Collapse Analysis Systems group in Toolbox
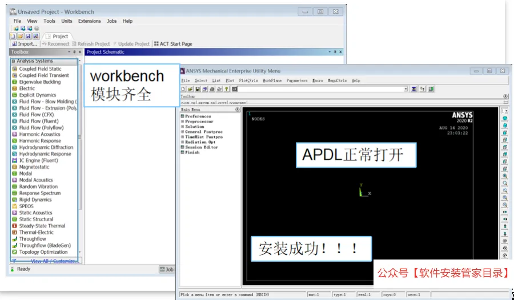 [13, 61]
